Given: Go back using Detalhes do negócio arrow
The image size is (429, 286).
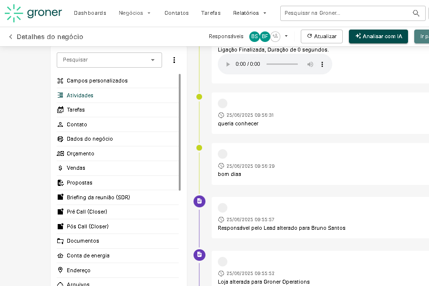Looking at the screenshot, I should point(10,37).
